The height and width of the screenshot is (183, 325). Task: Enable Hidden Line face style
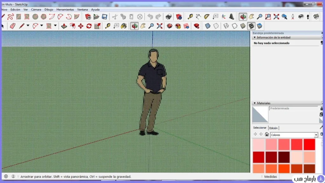click(x=235, y=26)
